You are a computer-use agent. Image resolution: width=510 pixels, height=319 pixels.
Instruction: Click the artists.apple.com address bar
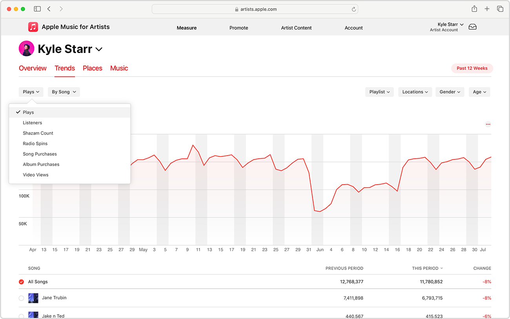[255, 9]
